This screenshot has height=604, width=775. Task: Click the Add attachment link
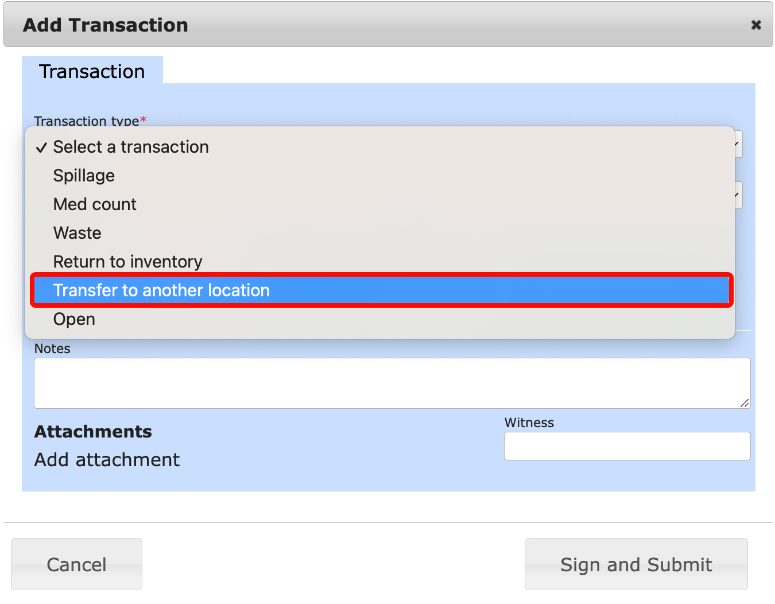click(x=107, y=460)
